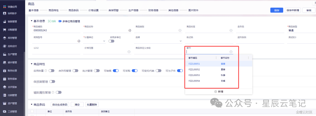Viewport: 316px width, 116px height.
Task: Enable 批次管理 switch
Action: coord(97,71)
